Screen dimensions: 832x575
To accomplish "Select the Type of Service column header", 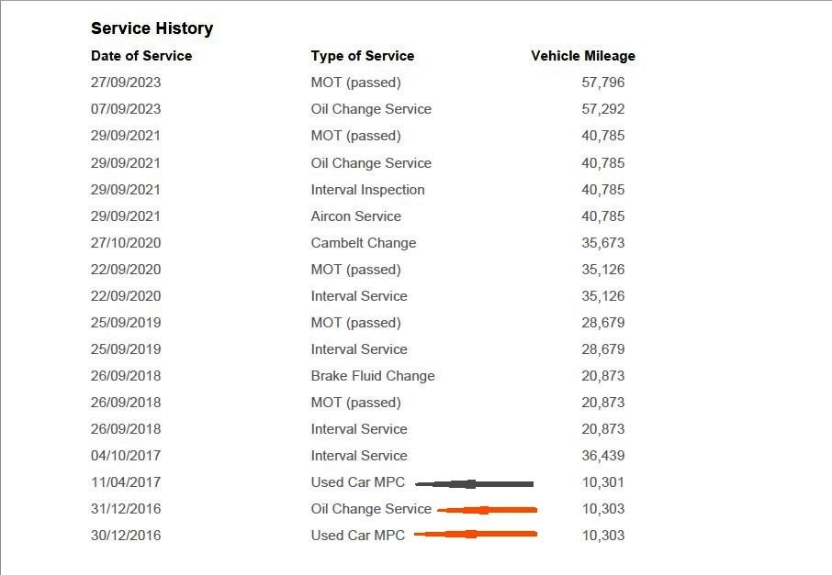I will [x=363, y=56].
